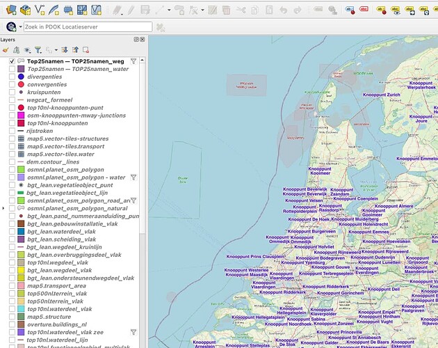
Task: Open the digitize segment dropdown arrow
Action: pyautogui.click(x=169, y=10)
